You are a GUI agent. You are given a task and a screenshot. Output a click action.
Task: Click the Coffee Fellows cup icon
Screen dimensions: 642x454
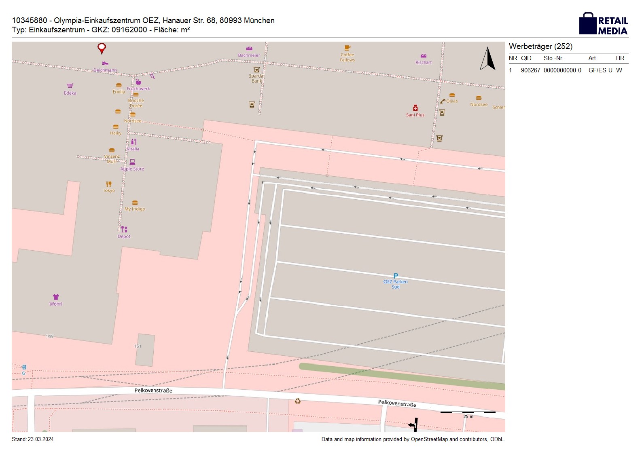tap(347, 48)
